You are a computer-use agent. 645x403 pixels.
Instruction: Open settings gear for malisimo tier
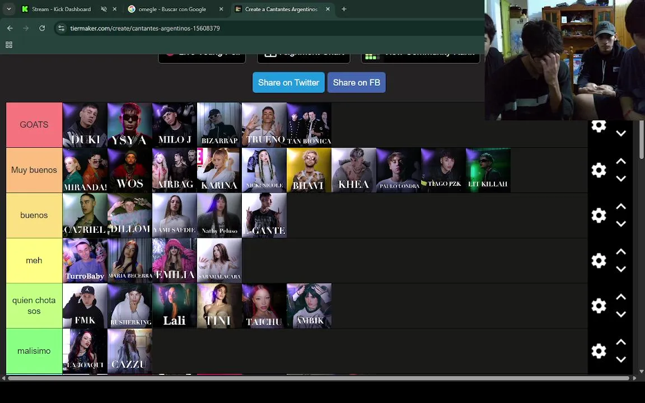click(599, 351)
